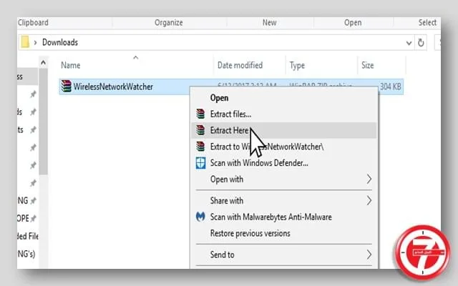
Task: Click the WireIessNetworkWatcher archive file icon
Action: coord(67,87)
